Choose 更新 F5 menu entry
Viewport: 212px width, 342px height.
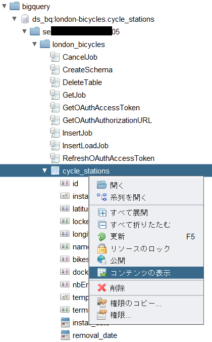coord(146,237)
